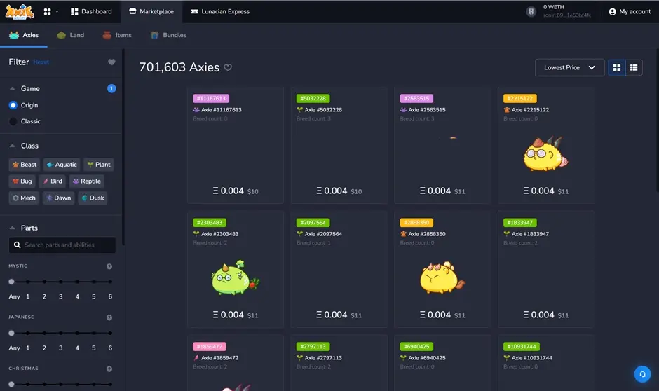Select the Items category tab
Screen dimensions: 659x391
(x=117, y=35)
